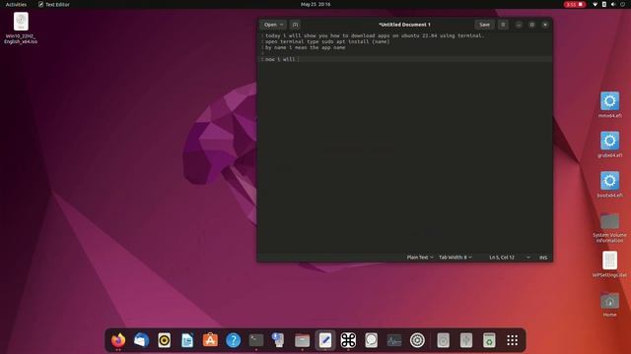Viewport: 631px width, 354px height.
Task: Click the first line starting with 'today i will show'
Action: tap(375, 35)
